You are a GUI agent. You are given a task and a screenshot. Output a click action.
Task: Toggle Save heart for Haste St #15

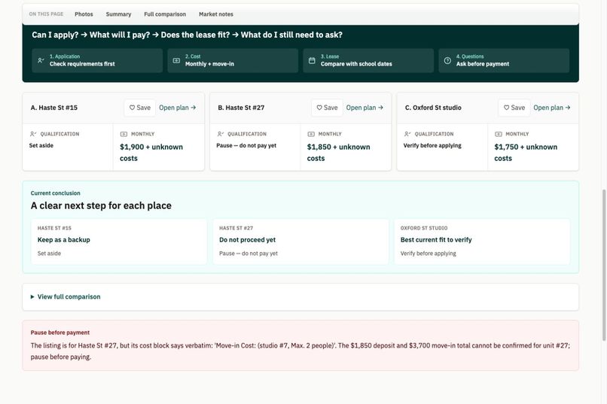tap(140, 108)
